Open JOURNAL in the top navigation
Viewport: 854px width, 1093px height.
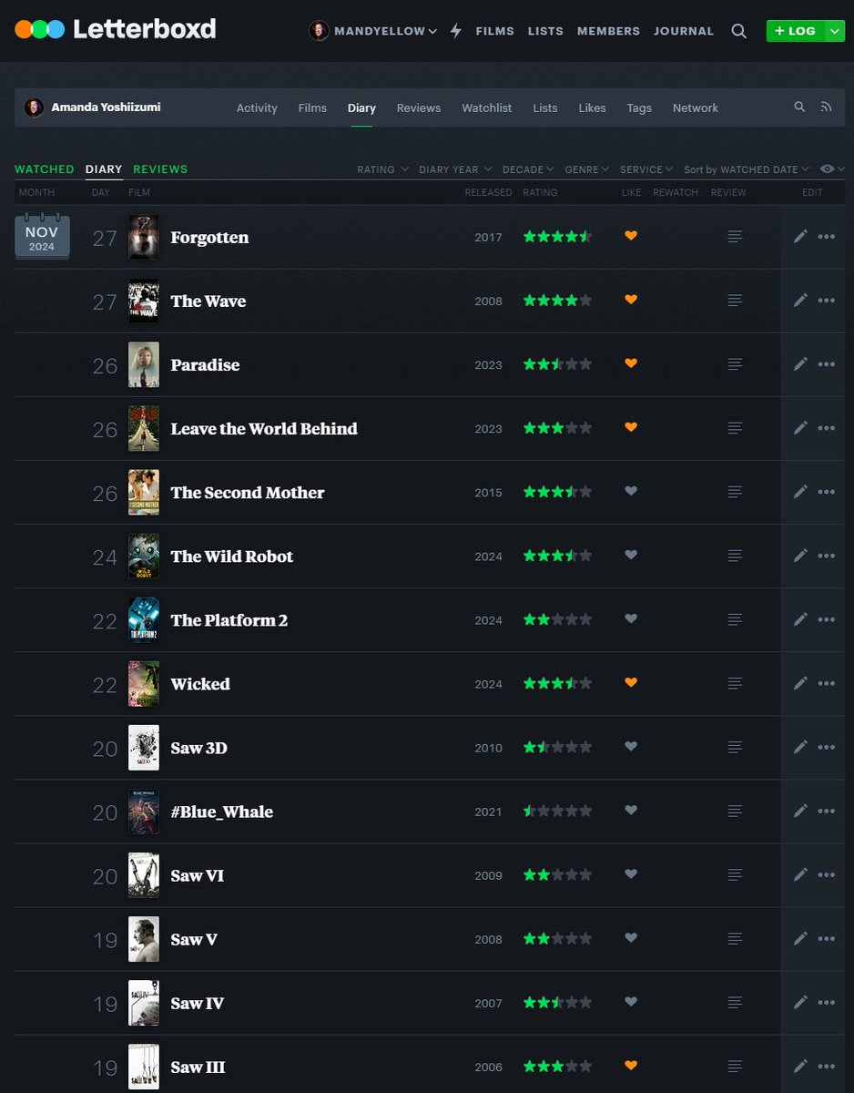tap(684, 31)
